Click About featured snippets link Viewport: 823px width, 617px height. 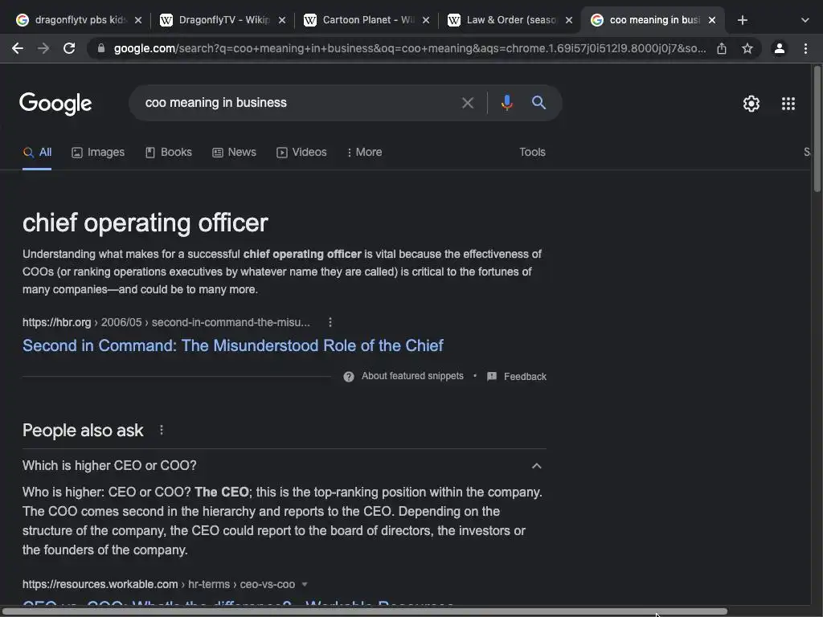coord(412,376)
